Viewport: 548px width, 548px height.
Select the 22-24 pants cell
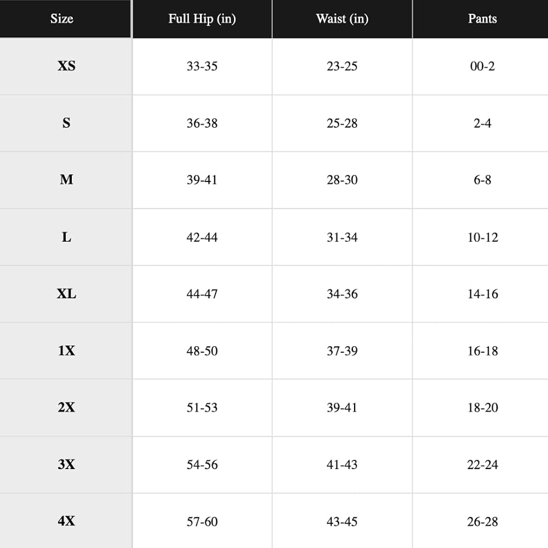(483, 465)
